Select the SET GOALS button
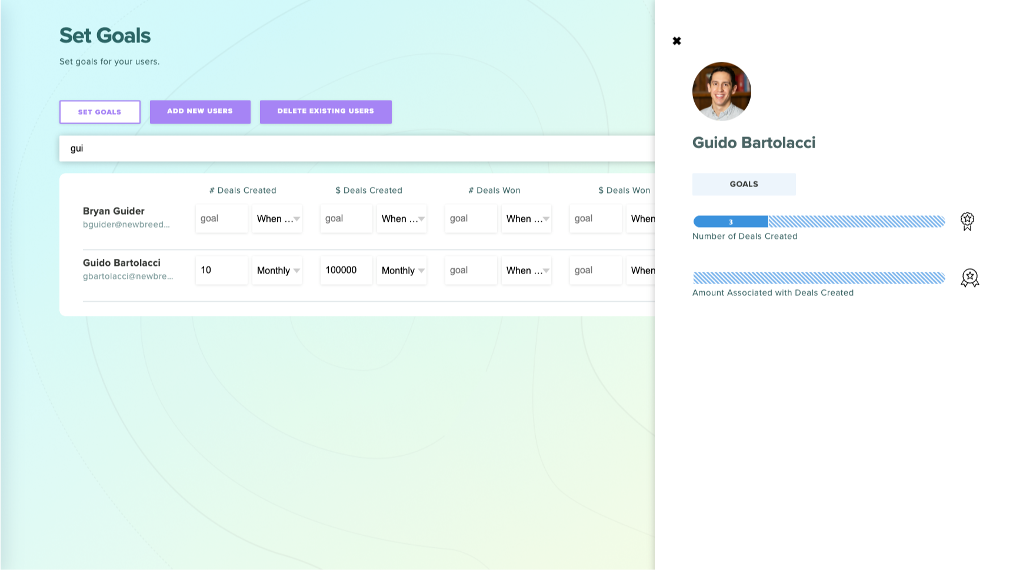Viewport: 1013px width, 570px height. [99, 111]
